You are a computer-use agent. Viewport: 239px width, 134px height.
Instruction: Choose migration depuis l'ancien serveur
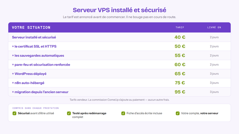[120, 92]
